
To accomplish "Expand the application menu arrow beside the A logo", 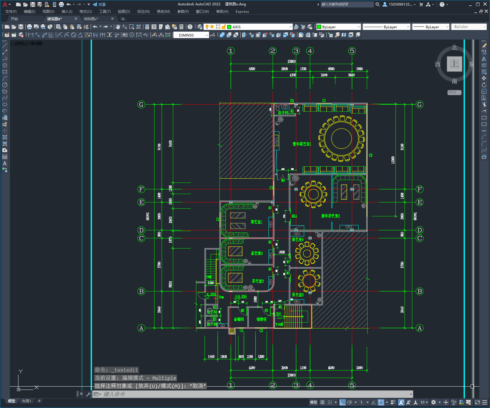I will point(10,4).
